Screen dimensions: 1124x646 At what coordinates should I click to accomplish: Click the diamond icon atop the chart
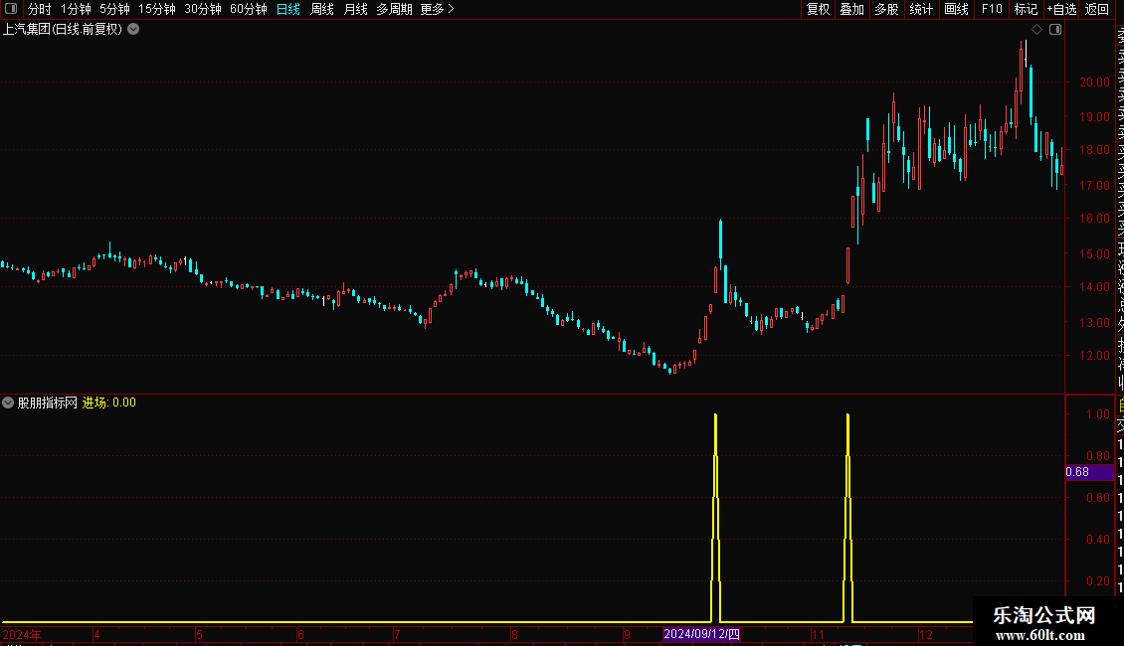(x=1036, y=30)
